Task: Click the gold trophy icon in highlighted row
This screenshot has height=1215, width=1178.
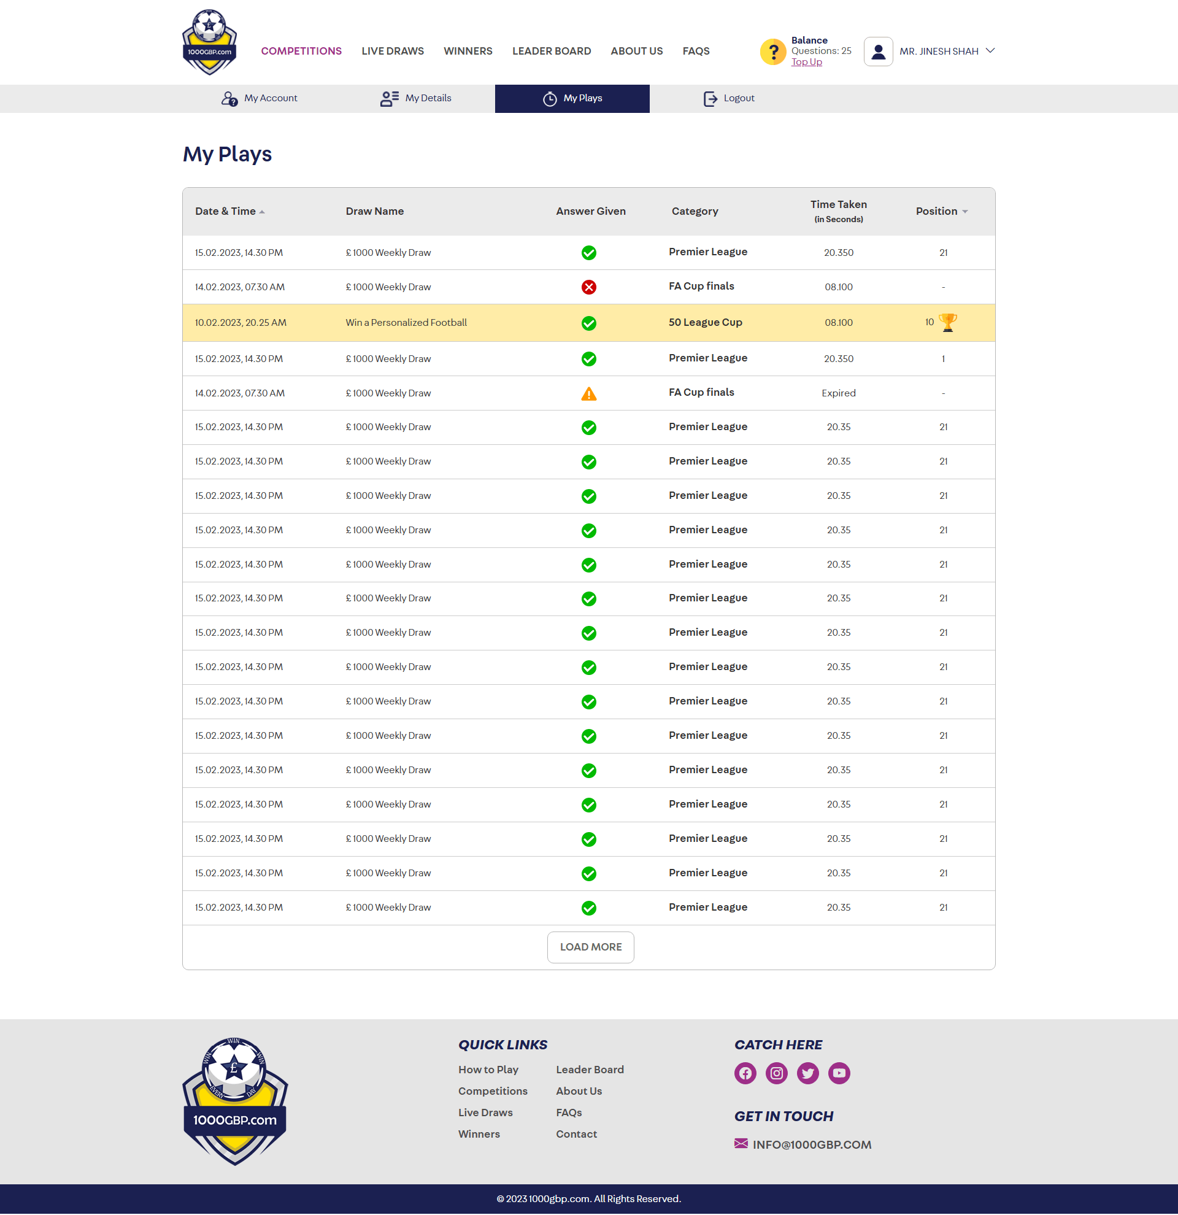Action: pos(947,322)
